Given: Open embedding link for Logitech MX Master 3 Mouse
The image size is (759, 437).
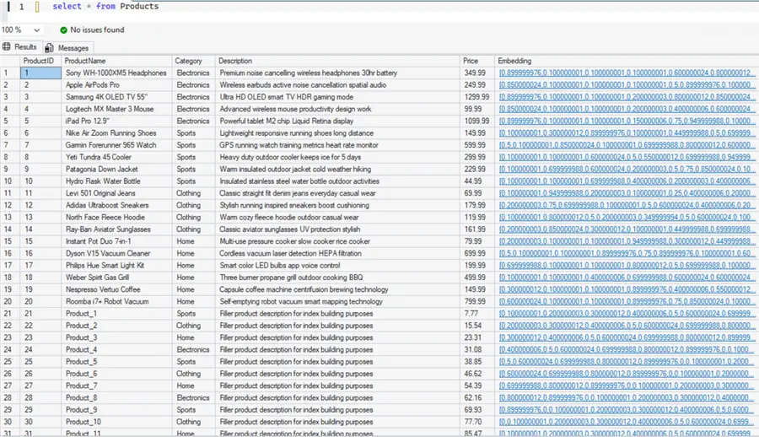Looking at the screenshot, I should [627, 109].
